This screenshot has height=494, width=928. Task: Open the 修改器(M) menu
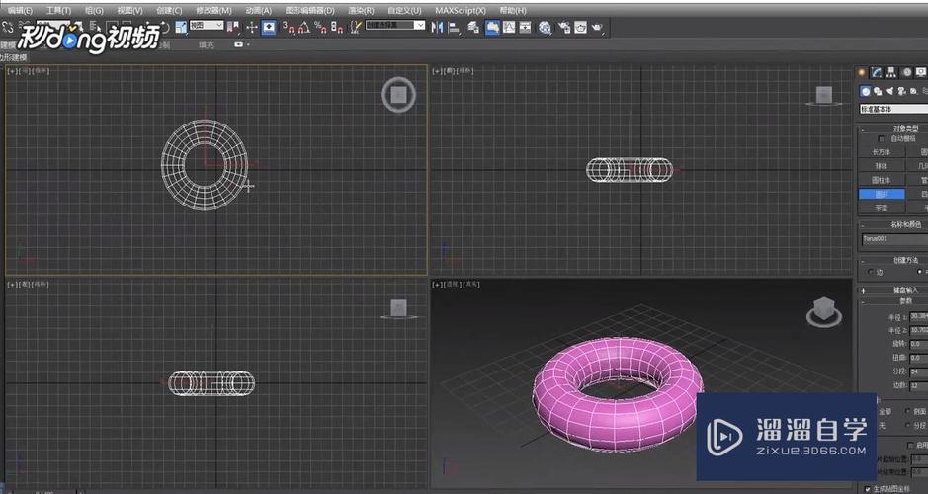pyautogui.click(x=212, y=10)
